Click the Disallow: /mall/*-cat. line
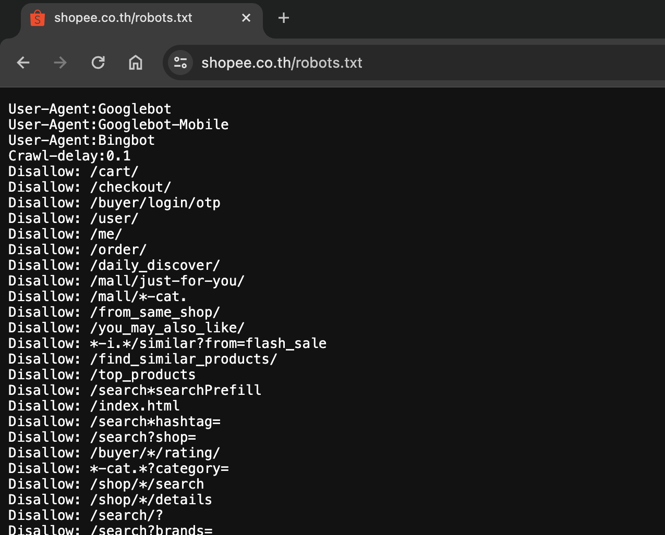The height and width of the screenshot is (535, 665). coord(98,296)
